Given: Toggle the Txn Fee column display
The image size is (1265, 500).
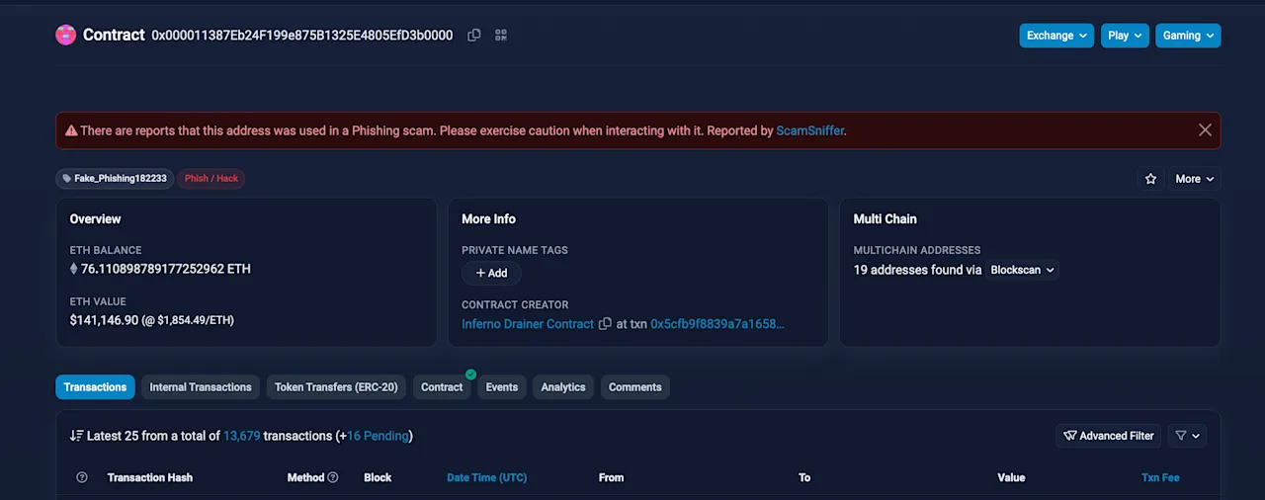Looking at the screenshot, I should 1160,477.
